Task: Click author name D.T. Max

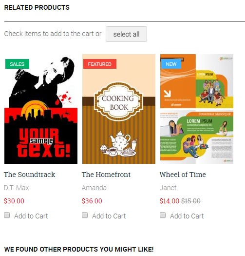Action: (16, 188)
